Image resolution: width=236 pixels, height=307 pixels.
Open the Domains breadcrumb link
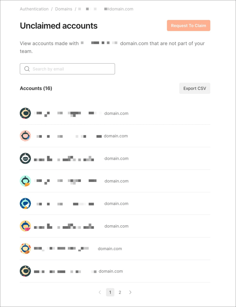tap(63, 9)
